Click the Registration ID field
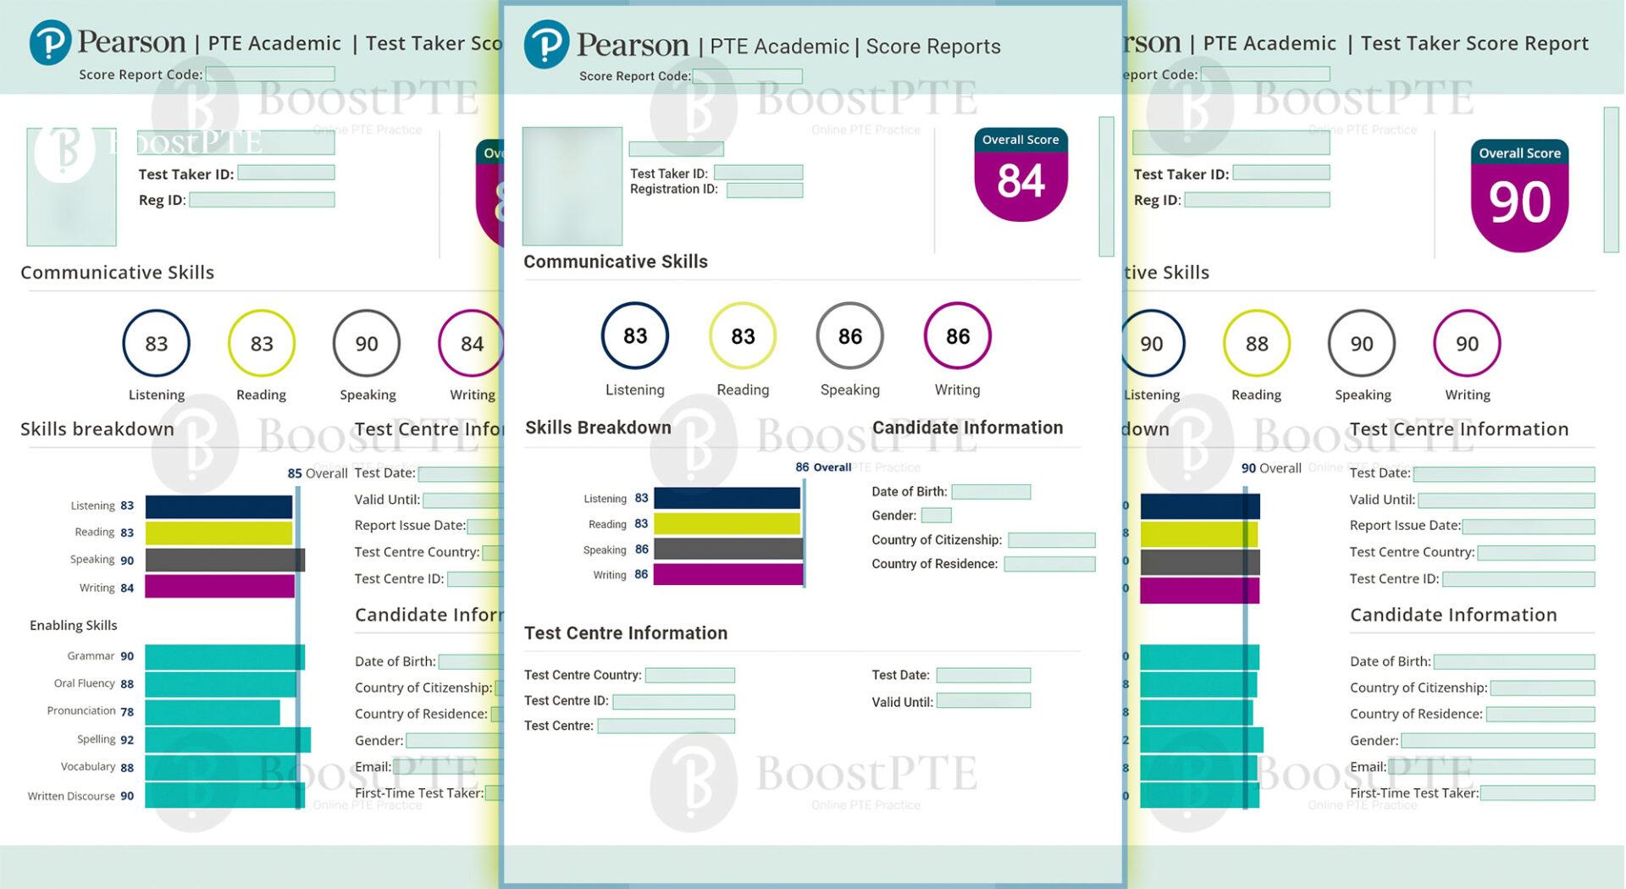The height and width of the screenshot is (889, 1626). tap(764, 190)
